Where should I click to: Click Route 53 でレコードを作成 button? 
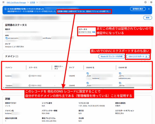point(110,56)
